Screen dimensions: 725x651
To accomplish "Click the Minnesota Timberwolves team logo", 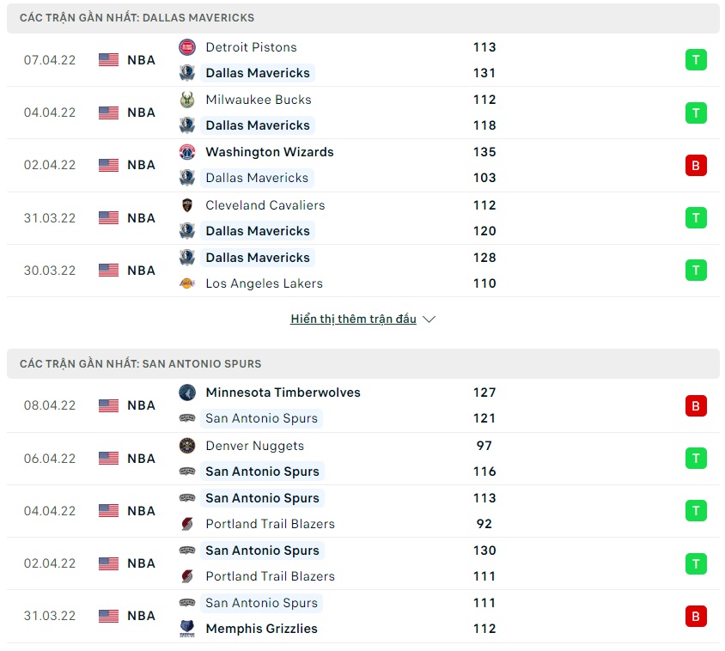I will [187, 392].
